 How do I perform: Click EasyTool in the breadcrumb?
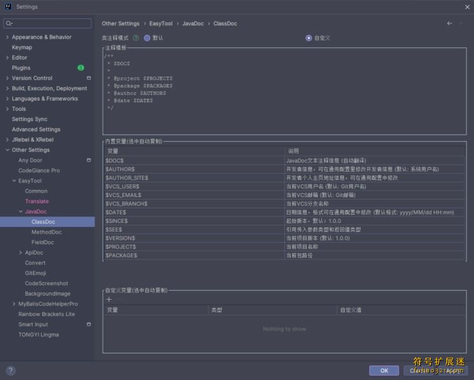[161, 23]
